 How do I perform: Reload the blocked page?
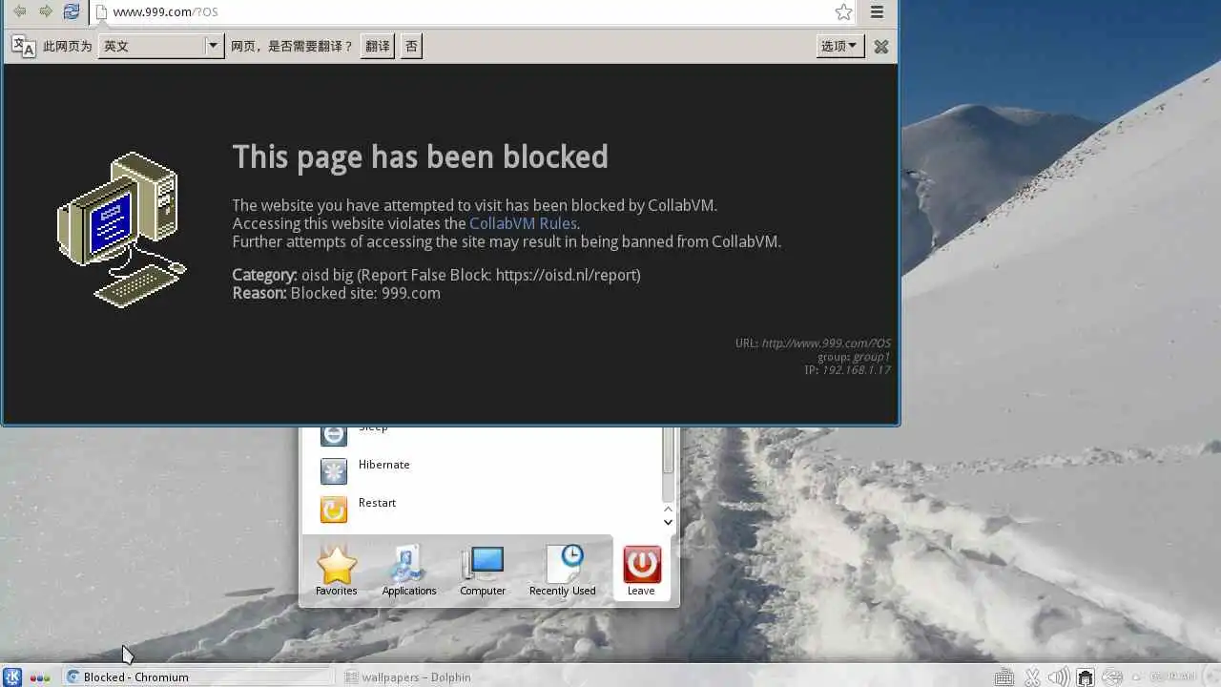point(72,11)
